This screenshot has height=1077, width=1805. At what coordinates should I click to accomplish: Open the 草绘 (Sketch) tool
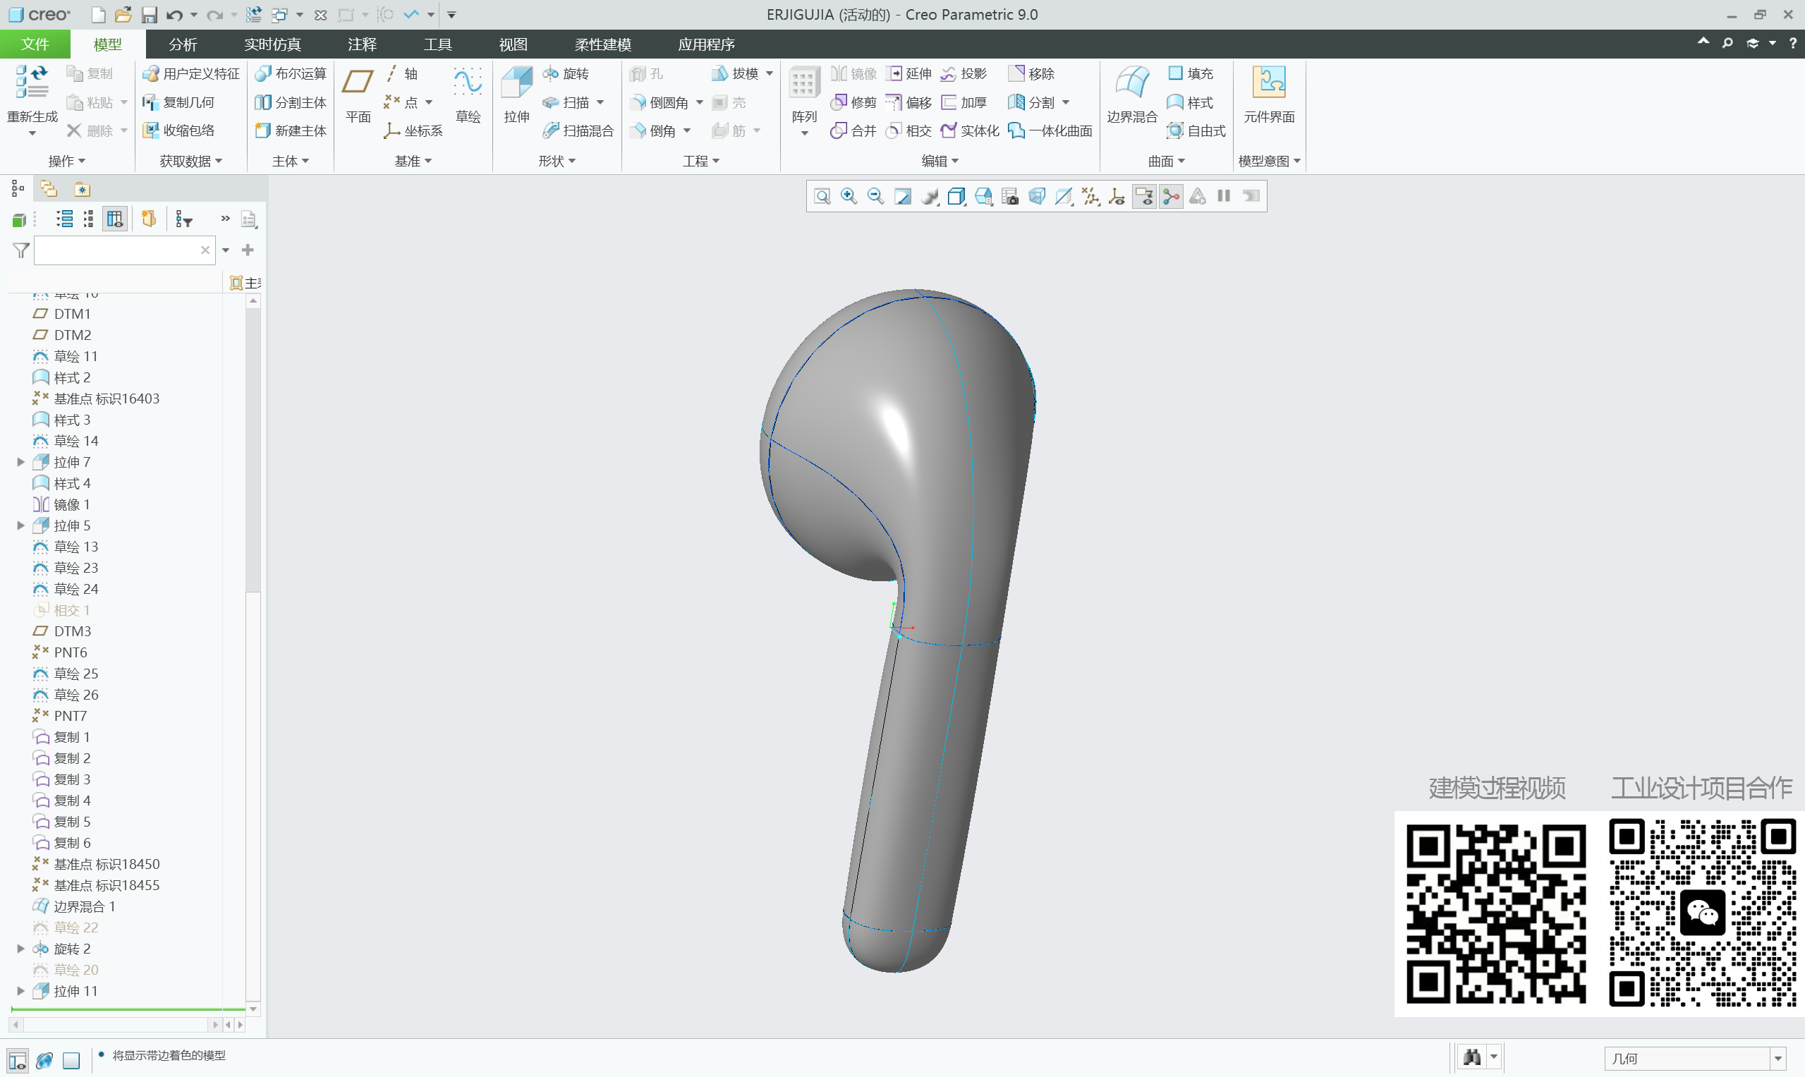[468, 93]
